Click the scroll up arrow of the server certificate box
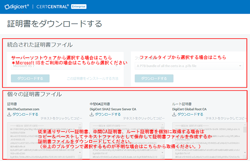Viewport: 250px width, 161px height. 80,125
